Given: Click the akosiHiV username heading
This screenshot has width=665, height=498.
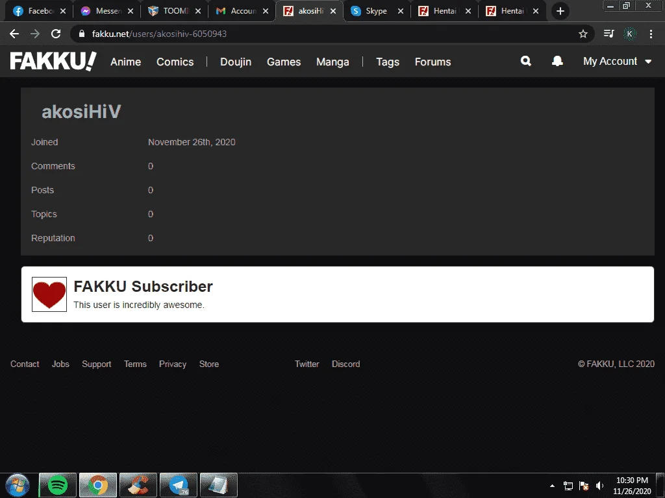Looking at the screenshot, I should tap(81, 112).
